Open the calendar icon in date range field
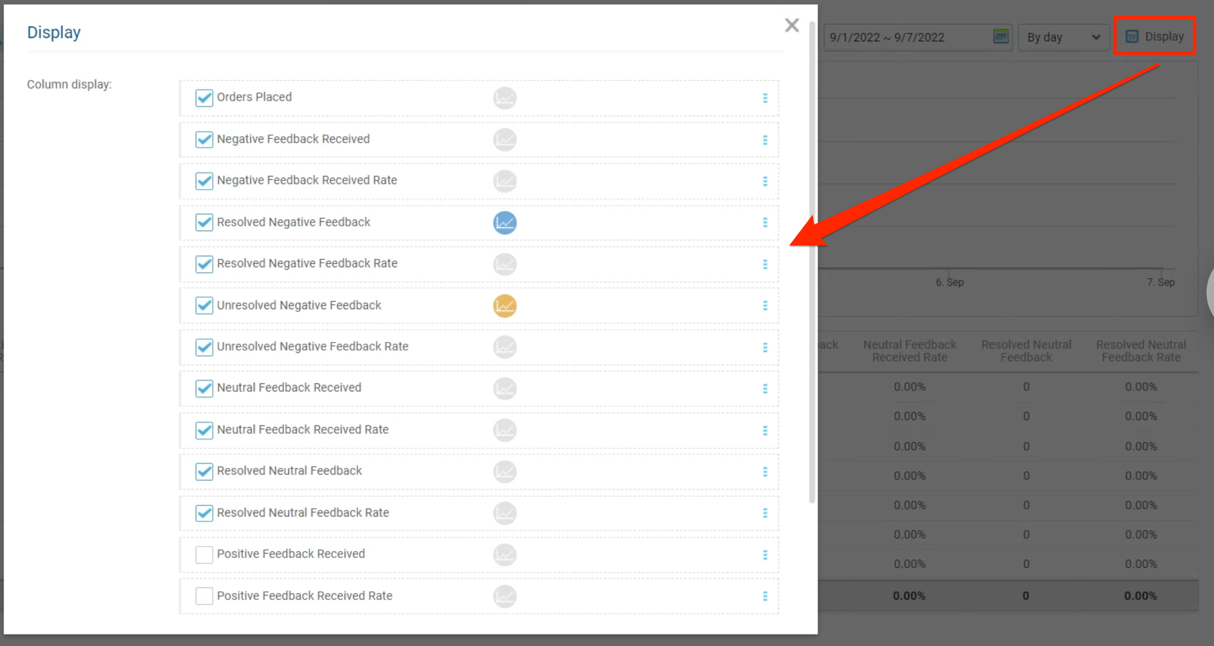1214x646 pixels. 1001,36
